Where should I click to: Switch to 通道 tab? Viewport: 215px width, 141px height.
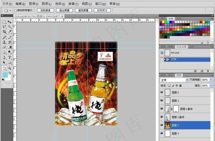tap(163, 75)
